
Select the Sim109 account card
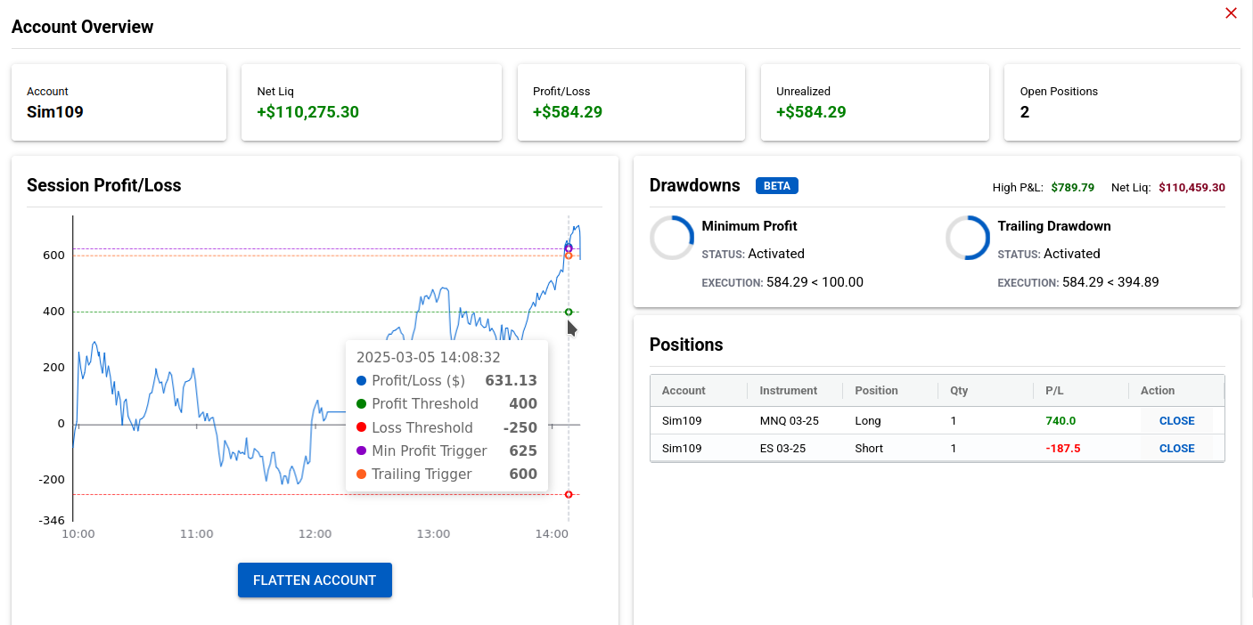119,101
